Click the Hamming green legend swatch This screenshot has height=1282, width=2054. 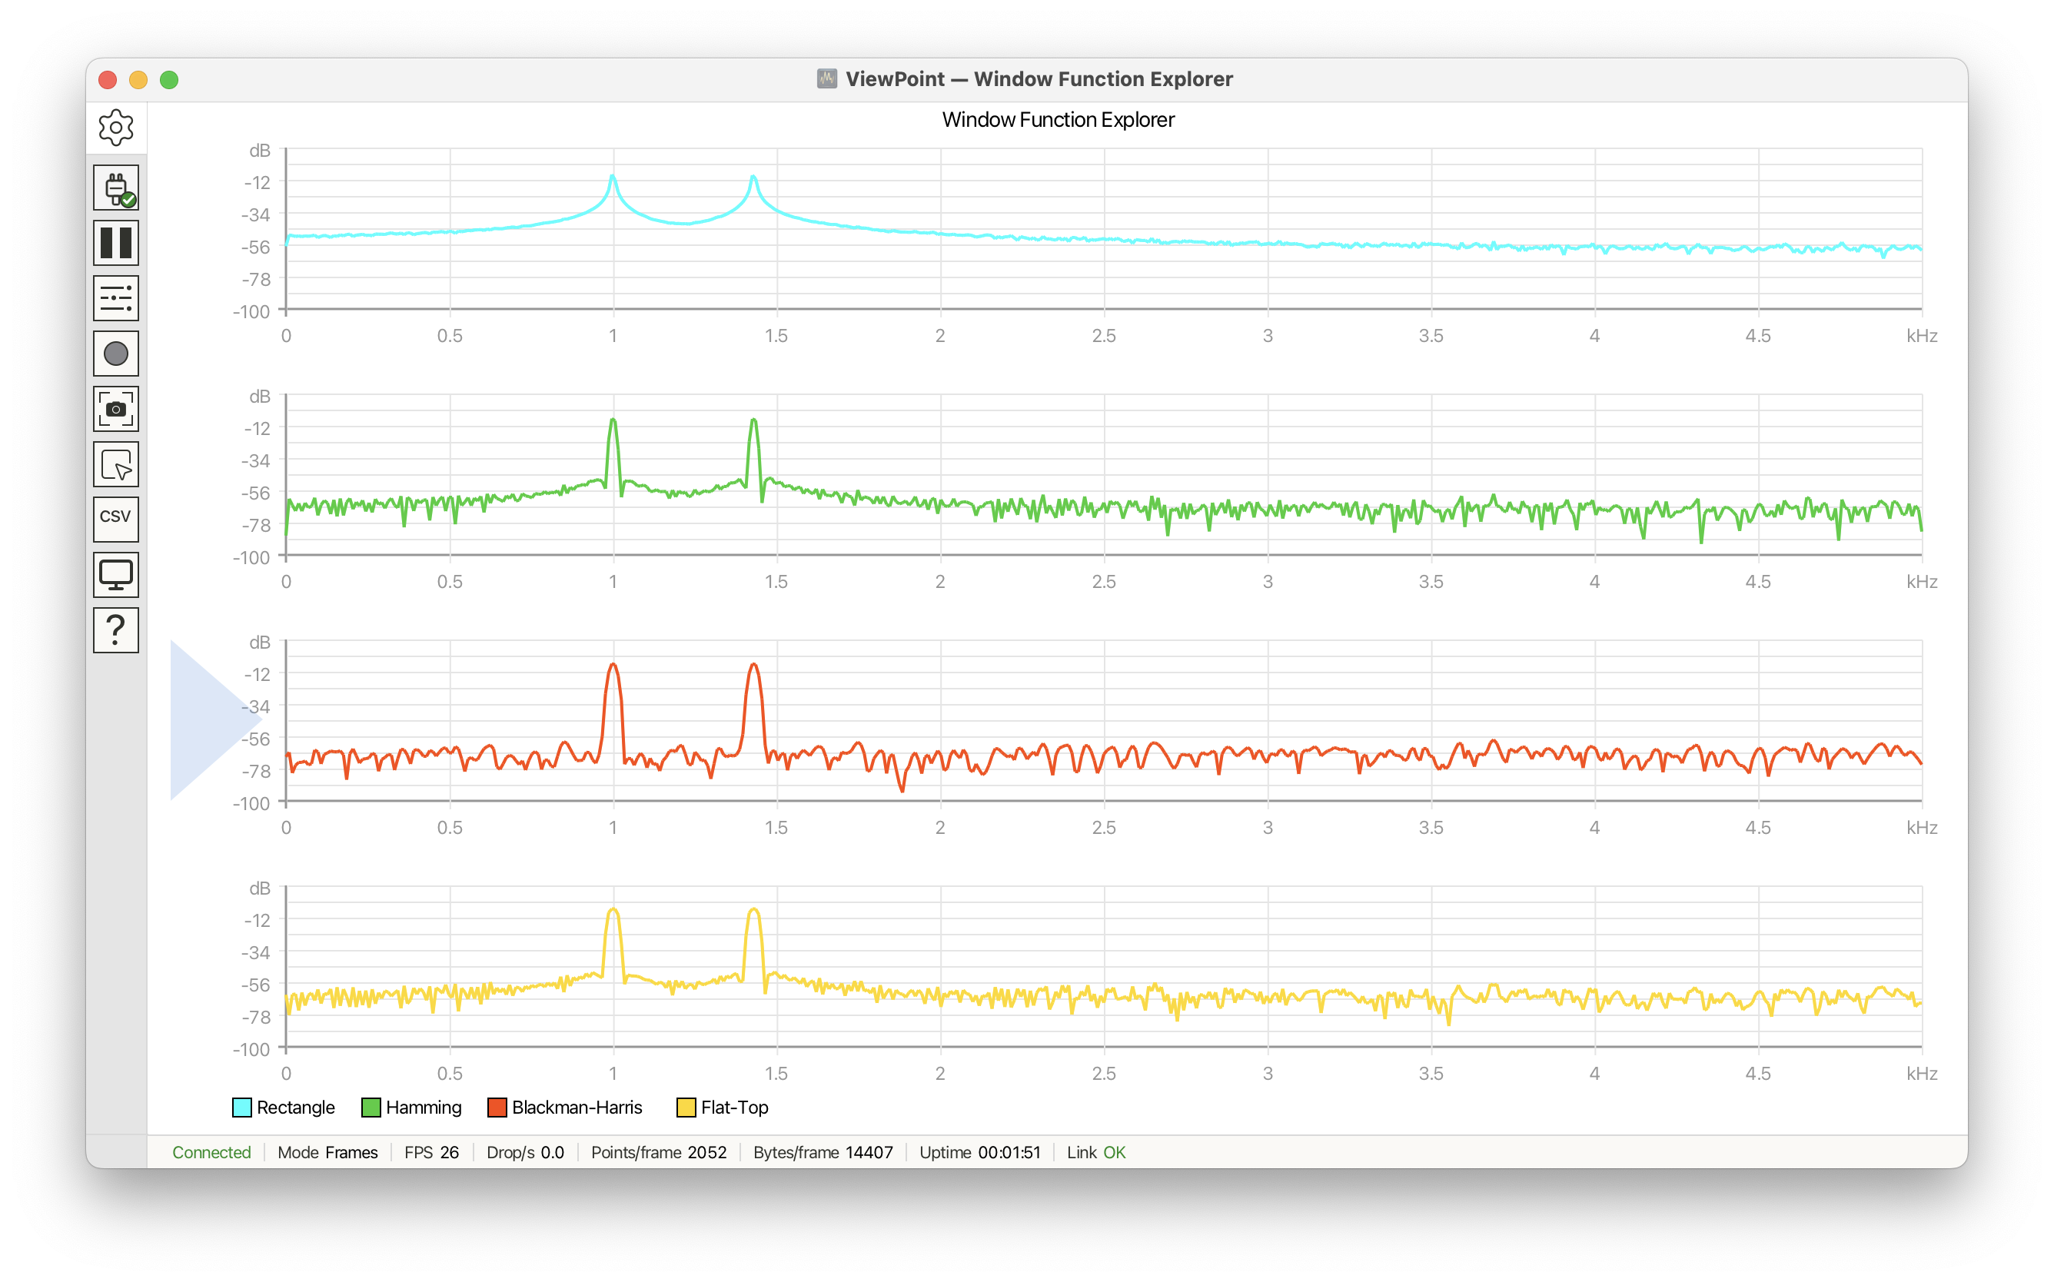pos(371,1108)
